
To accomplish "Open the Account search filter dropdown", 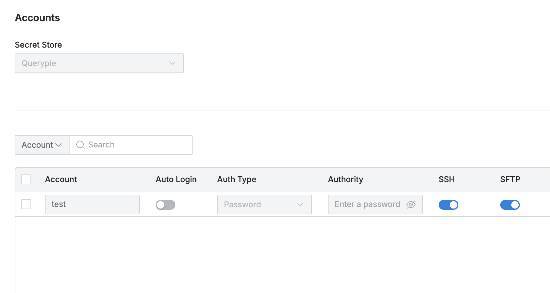I will click(42, 145).
